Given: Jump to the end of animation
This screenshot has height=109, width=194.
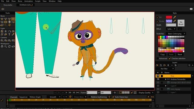Looking at the screenshot, I should click(78, 93).
